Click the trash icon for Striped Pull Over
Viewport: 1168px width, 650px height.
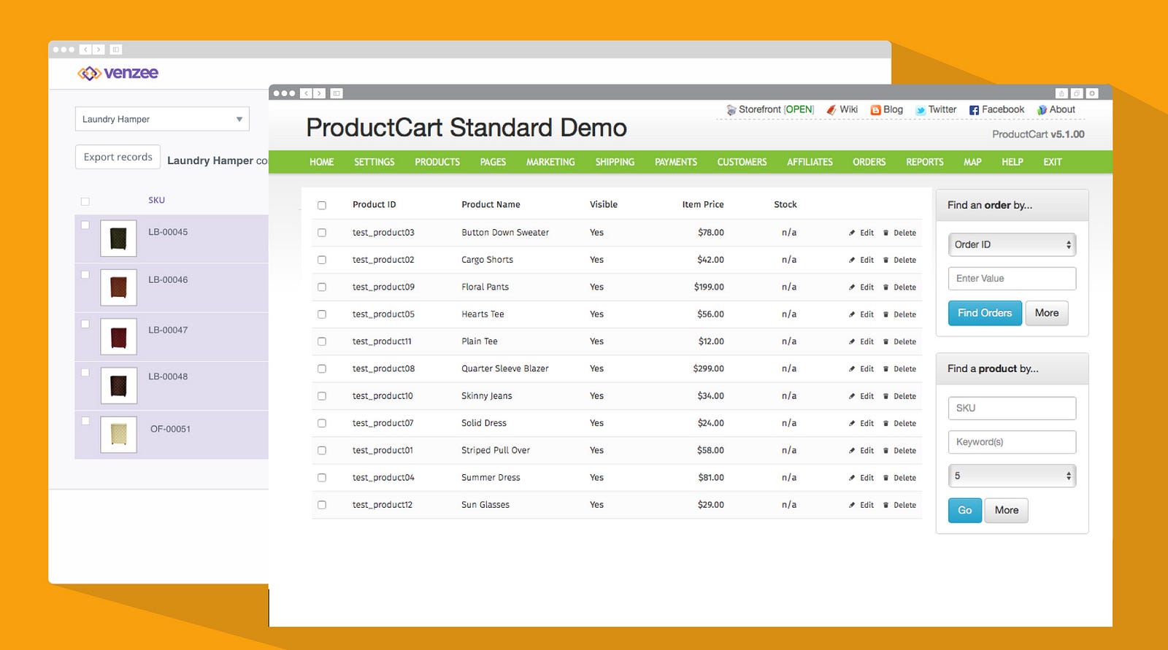click(x=885, y=451)
